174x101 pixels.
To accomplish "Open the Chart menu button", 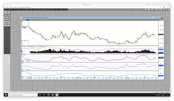I will tap(6, 9).
